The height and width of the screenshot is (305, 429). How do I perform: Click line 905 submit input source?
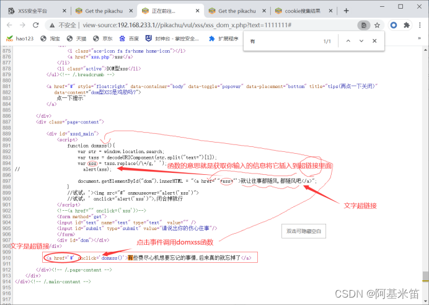click(x=137, y=228)
